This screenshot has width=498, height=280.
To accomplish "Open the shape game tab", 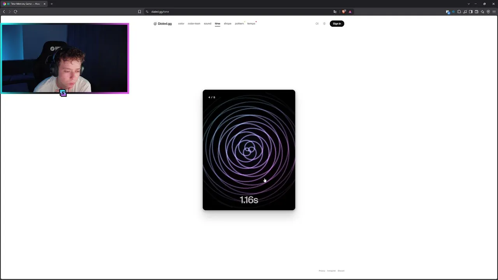I will [x=228, y=24].
